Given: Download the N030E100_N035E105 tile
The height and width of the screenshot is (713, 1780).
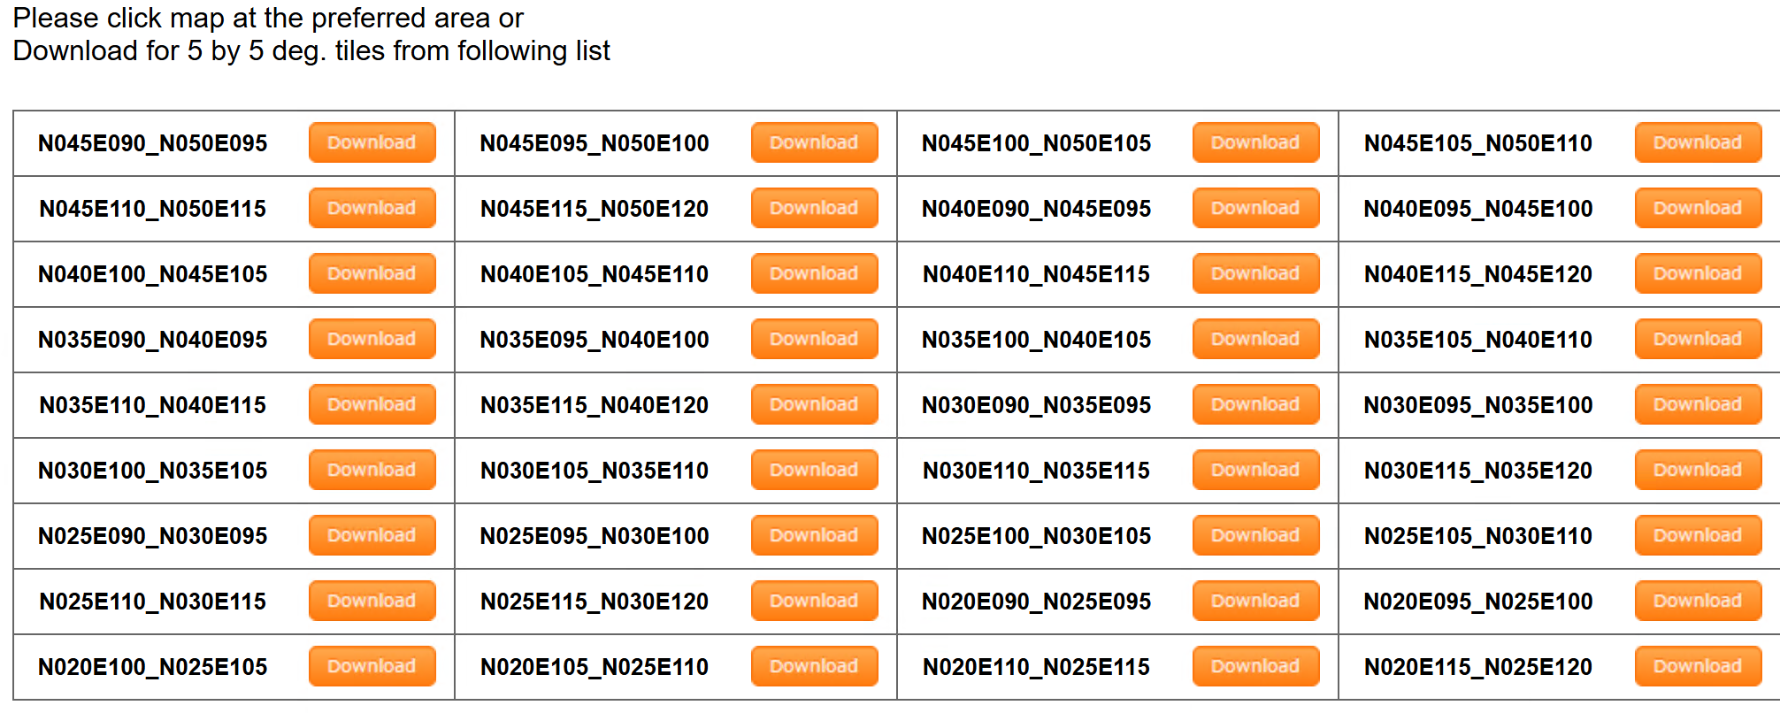Looking at the screenshot, I should [372, 470].
